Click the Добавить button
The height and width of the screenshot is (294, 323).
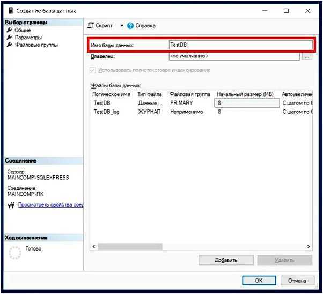point(226,260)
